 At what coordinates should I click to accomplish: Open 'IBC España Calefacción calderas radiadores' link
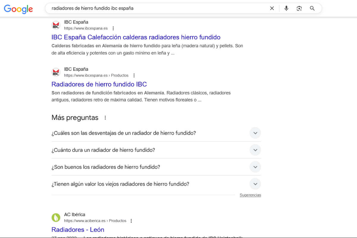click(136, 37)
